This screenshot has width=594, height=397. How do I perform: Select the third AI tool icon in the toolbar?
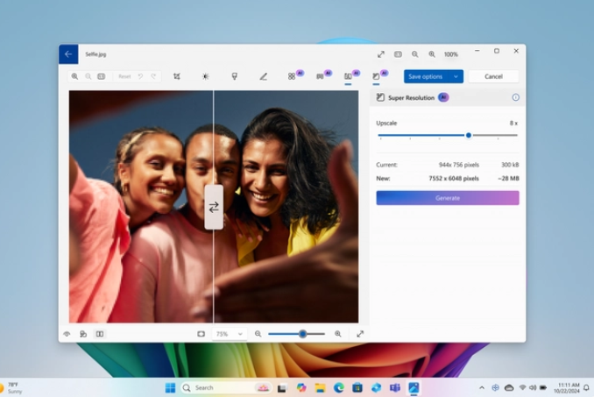(x=348, y=76)
